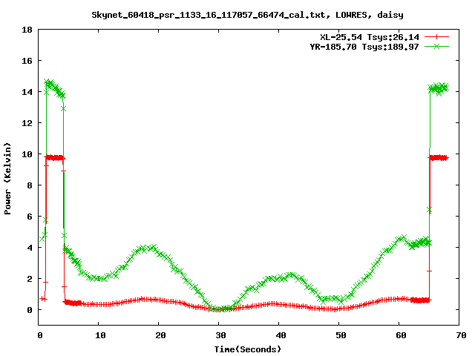Click y-axis tick label 4
Screen dimensions: 475x356
pyautogui.click(x=30, y=248)
